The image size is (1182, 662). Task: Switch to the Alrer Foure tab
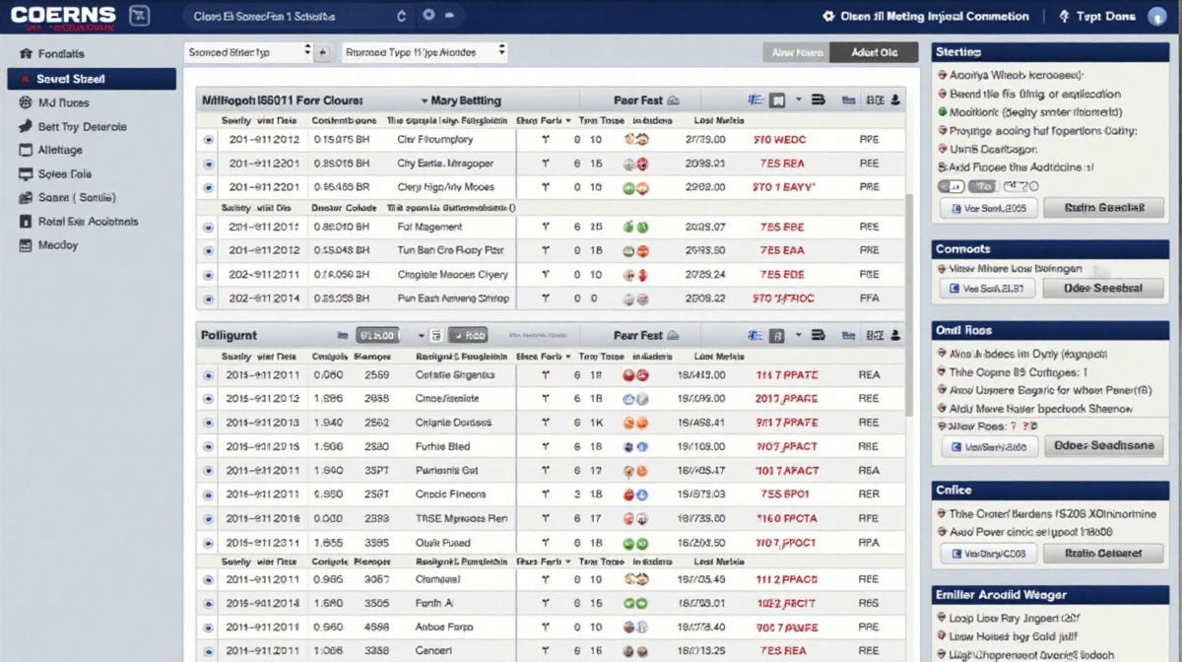pos(797,53)
